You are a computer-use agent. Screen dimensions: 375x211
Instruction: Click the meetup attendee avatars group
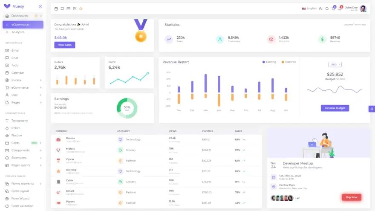(282, 198)
